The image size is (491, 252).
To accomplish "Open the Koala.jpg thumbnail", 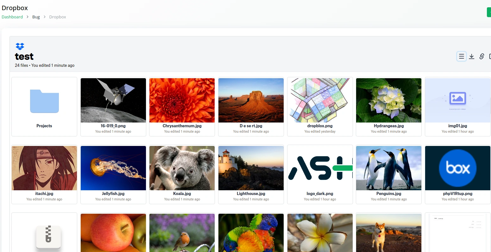I will tap(182, 168).
